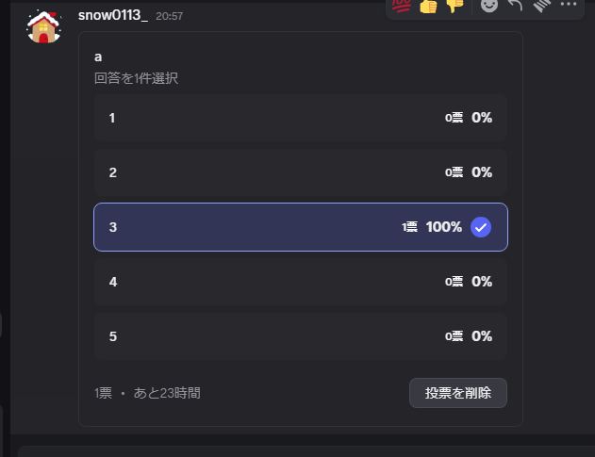Open the add reaction smiley picker
The image size is (595, 457).
point(489,6)
